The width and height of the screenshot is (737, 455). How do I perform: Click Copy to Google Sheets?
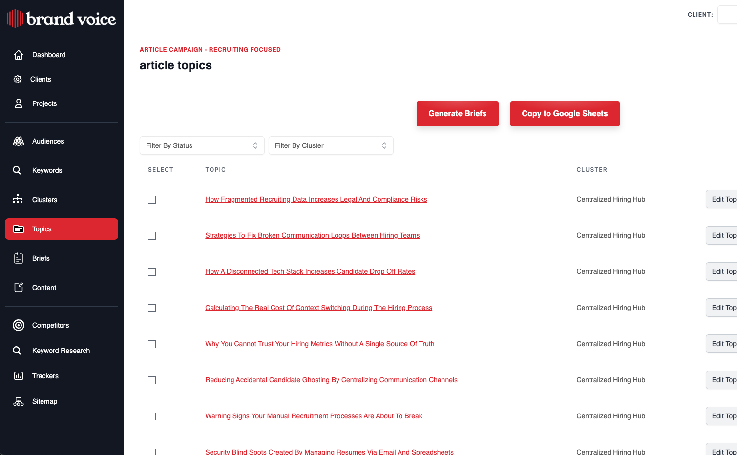point(565,114)
